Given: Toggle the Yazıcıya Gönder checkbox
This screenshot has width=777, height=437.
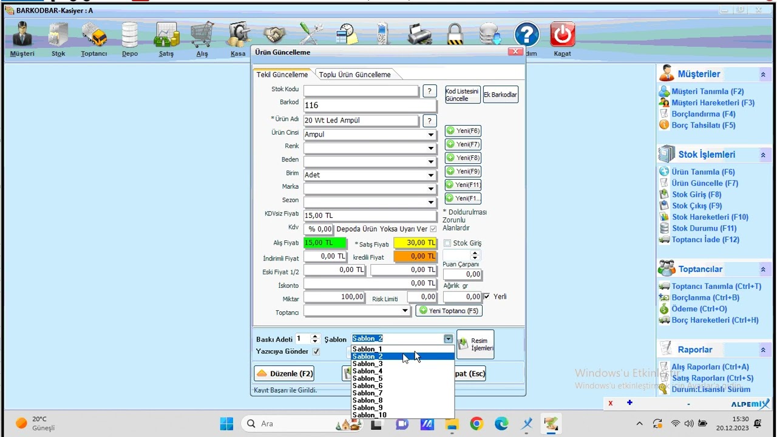Looking at the screenshot, I should coord(316,351).
